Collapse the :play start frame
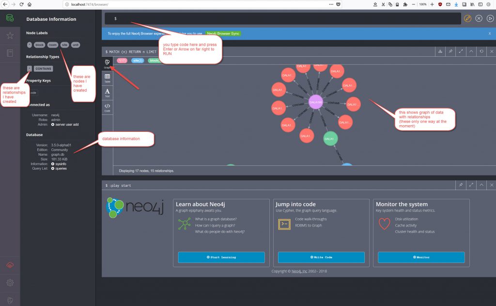Image resolution: width=496 pixels, height=306 pixels. 481,185
